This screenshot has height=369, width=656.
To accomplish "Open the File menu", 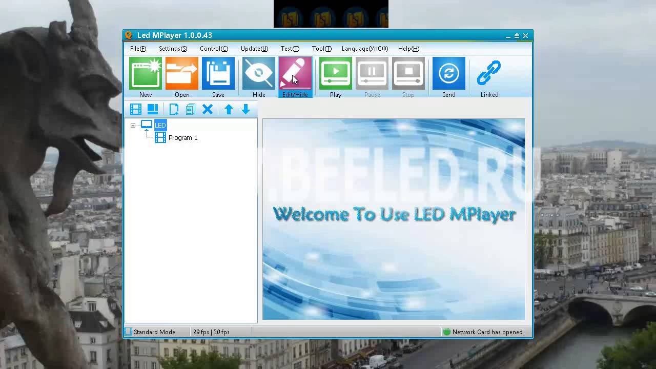I will [x=138, y=49].
